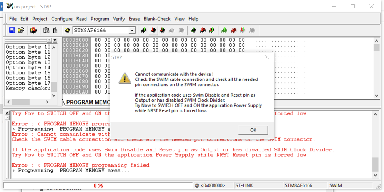This screenshot has height=192, width=384.
Task: Open the Program menu
Action: tap(100, 19)
